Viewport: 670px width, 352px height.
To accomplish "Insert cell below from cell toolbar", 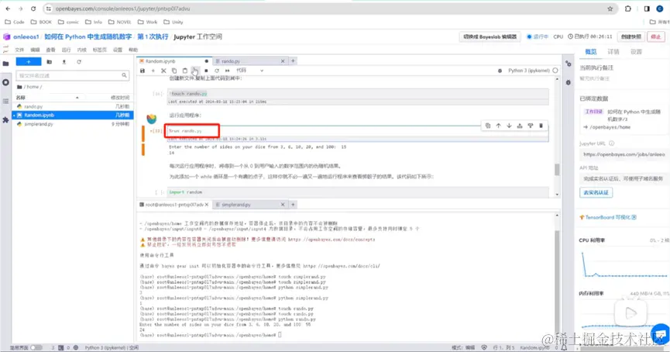I will pyautogui.click(x=531, y=126).
